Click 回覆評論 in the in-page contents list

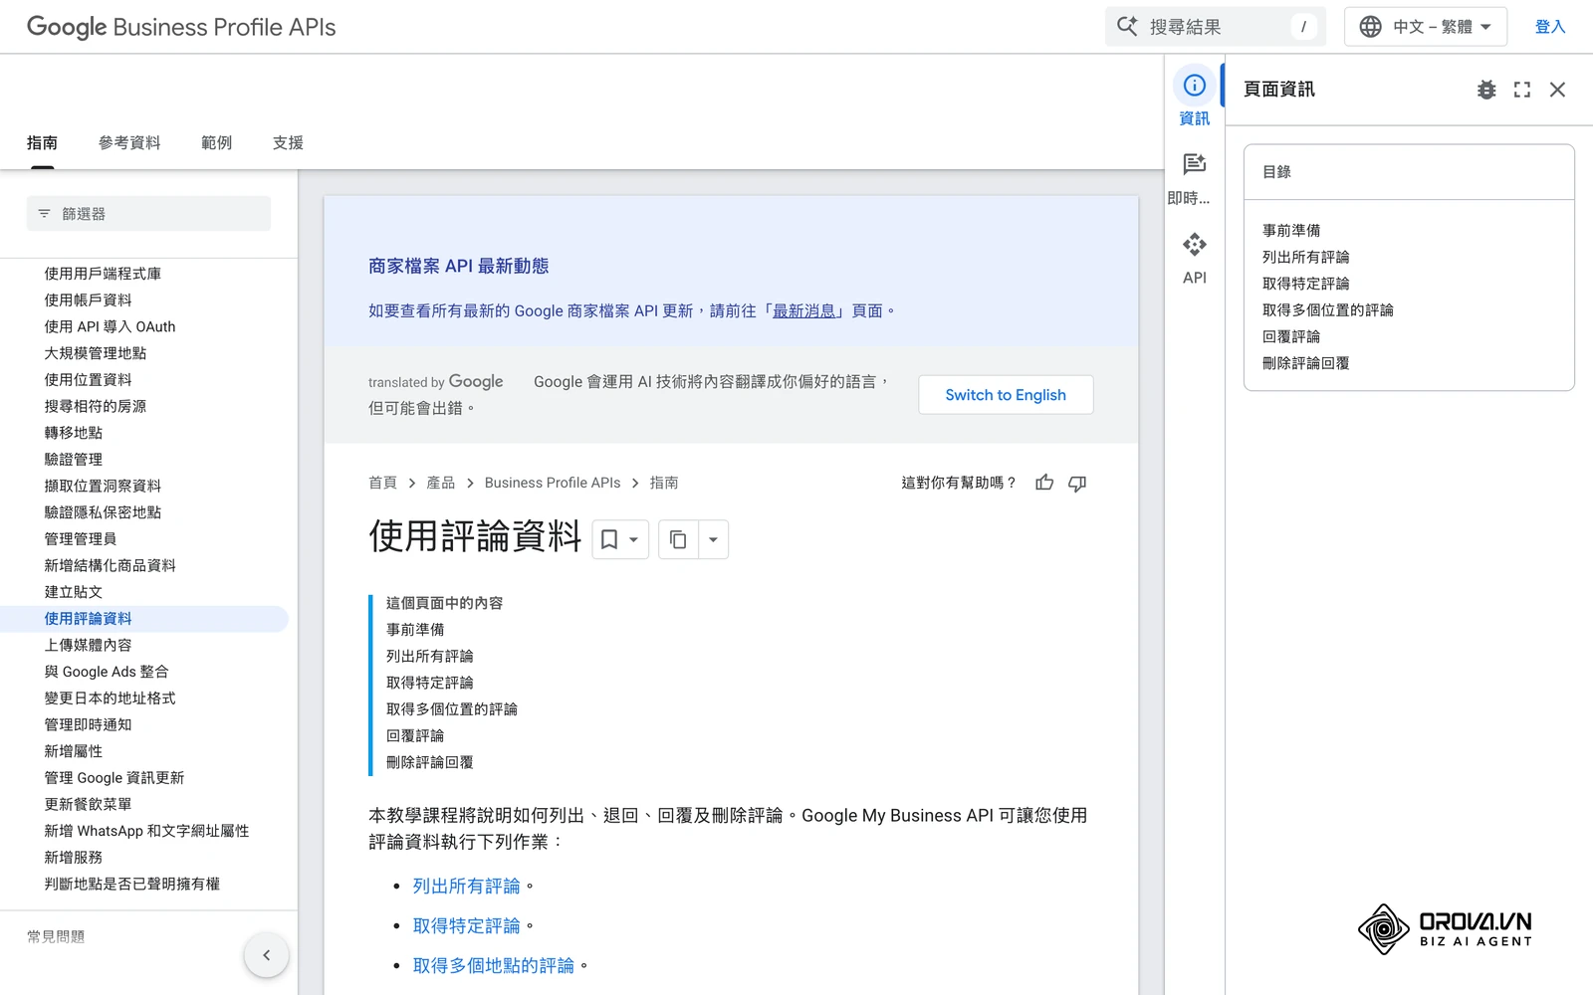[415, 736]
